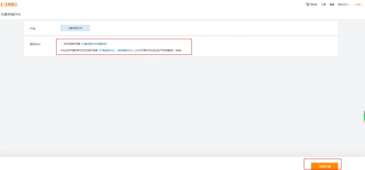Screen dimensions: 365x170
Task: Select the 对象存储OSS product option
Action: pyautogui.click(x=75, y=28)
